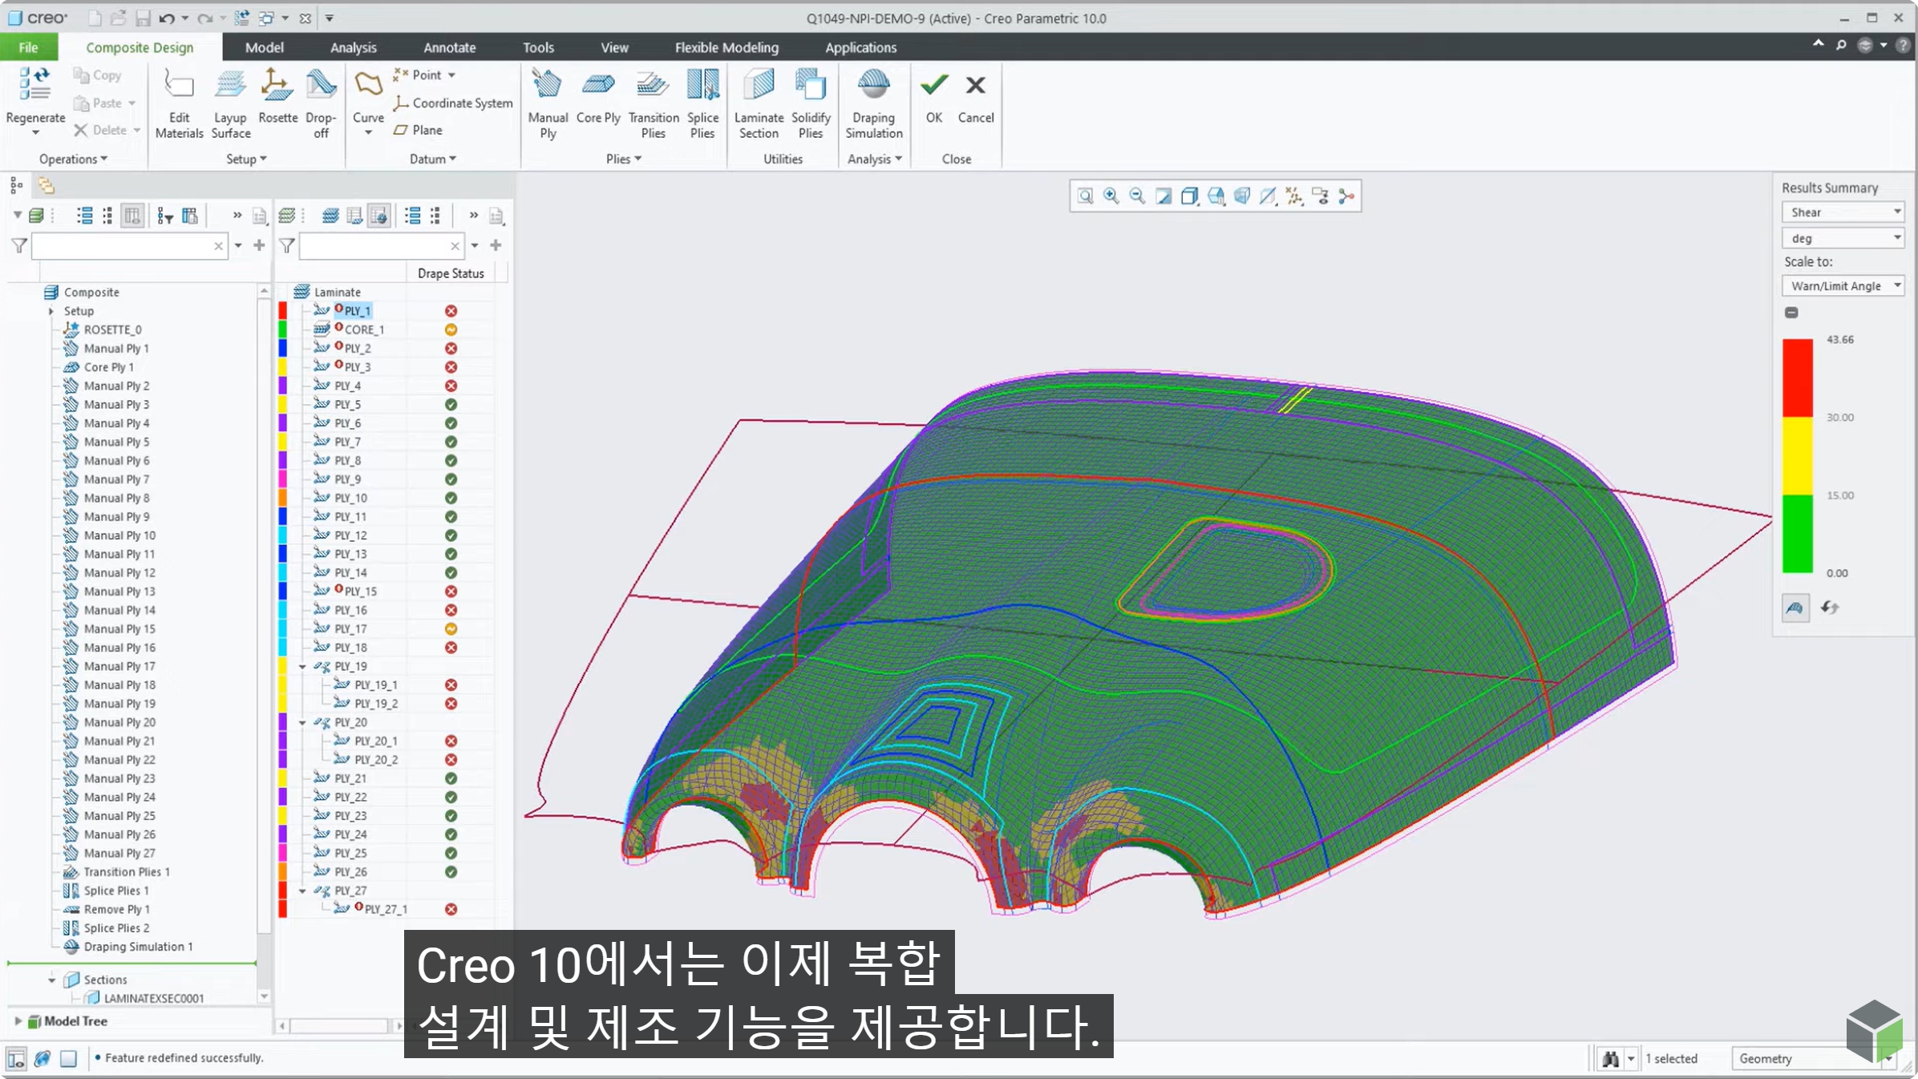Switch to the Analysis tab
This screenshot has height=1079, width=1918.
pyautogui.click(x=353, y=47)
